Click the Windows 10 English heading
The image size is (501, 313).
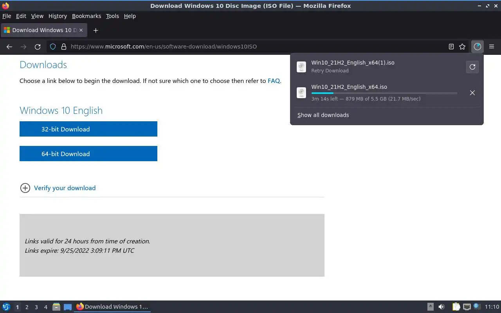(61, 110)
